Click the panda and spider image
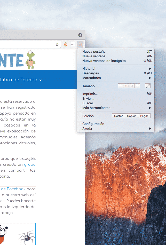Image resolution: width=166 pixels, height=245 pixels. pyautogui.click(x=17, y=234)
